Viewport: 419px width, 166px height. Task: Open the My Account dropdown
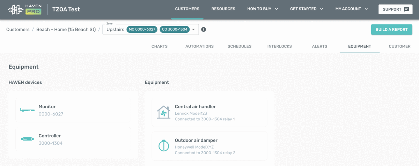point(352,9)
